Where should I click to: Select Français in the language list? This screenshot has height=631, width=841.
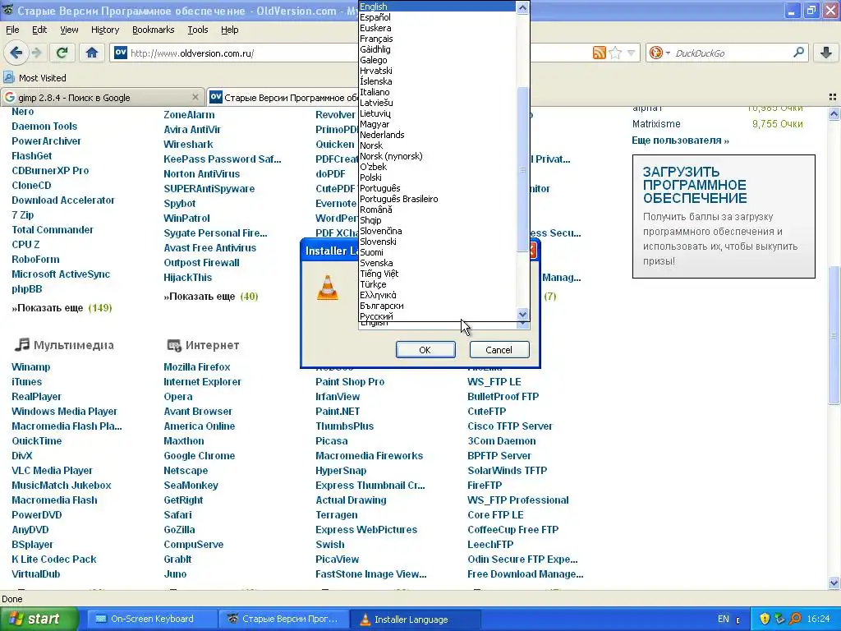tap(437, 39)
